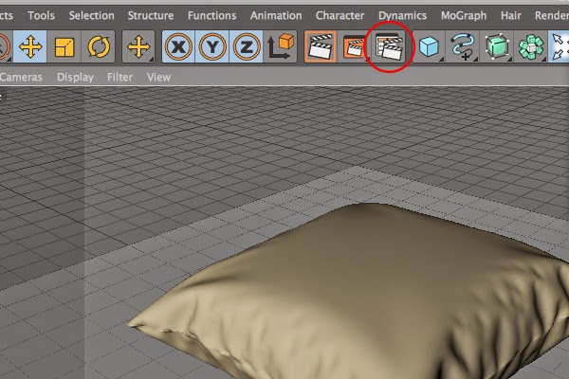Open the Selection menu
This screenshot has height=379, width=569.
pos(91,15)
